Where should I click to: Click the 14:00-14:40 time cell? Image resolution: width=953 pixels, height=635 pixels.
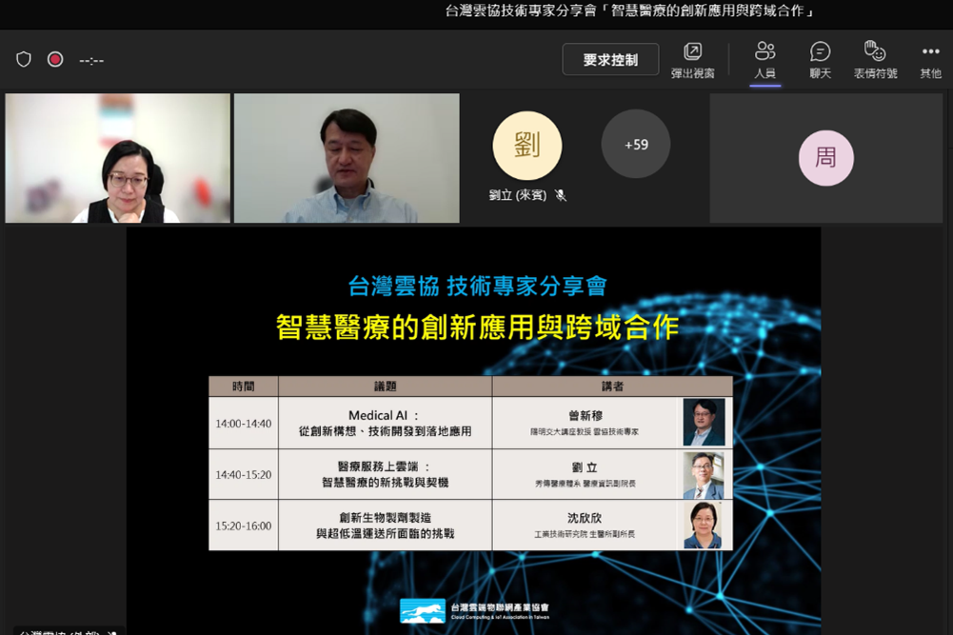click(244, 424)
